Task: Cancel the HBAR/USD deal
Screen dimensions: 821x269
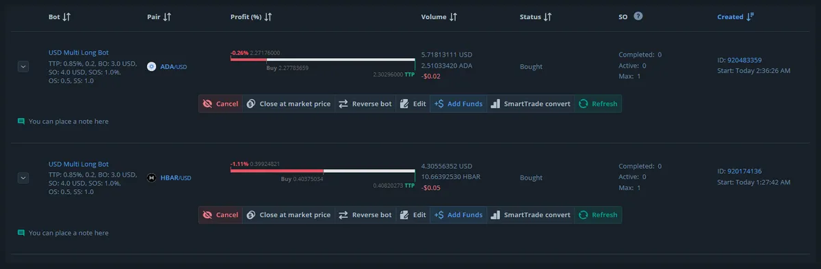Action: coord(220,215)
